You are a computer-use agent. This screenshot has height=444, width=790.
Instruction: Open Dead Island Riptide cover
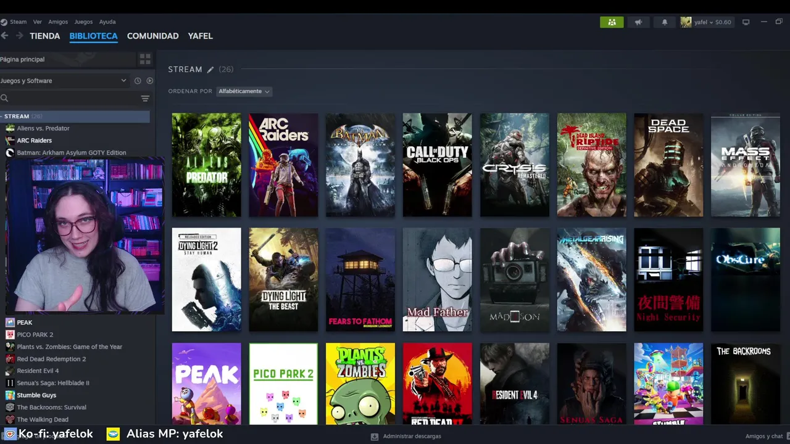[592, 165]
